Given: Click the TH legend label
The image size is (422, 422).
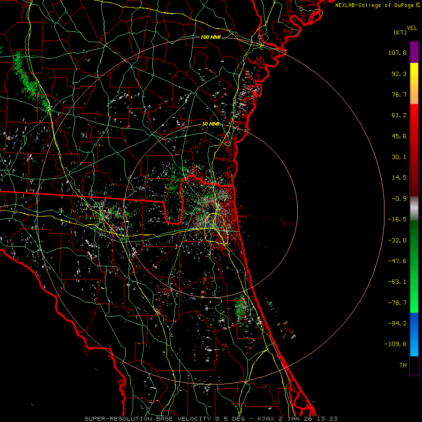Looking at the screenshot, I should [403, 365].
